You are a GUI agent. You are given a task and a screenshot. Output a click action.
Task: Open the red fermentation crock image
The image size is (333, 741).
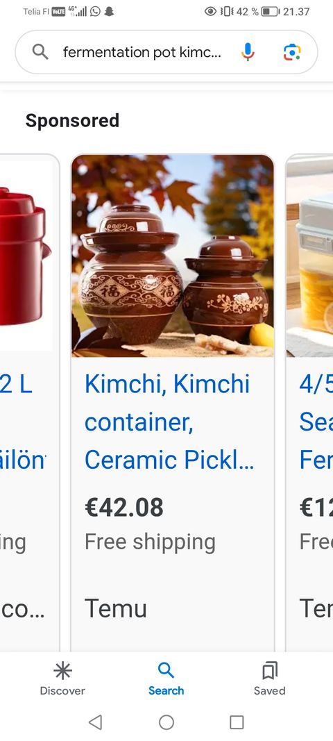[26, 256]
